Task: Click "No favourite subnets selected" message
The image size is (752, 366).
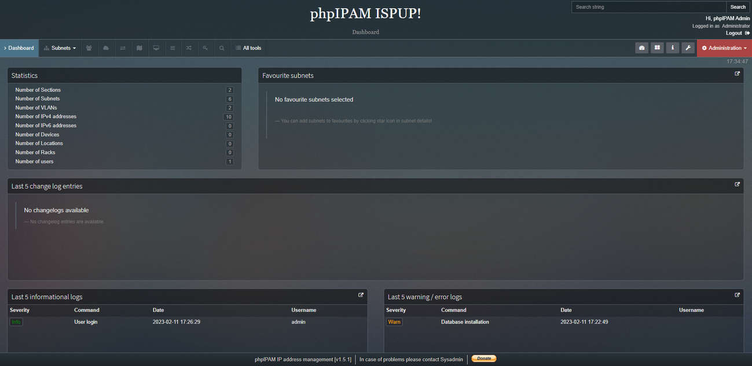Action: point(314,99)
